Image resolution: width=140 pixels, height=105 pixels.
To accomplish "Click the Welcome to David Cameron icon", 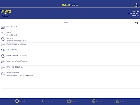I will [3, 62].
